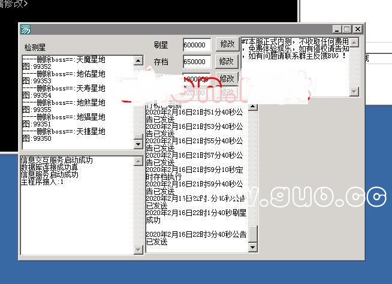The height and width of the screenshot is (284, 392).
Task: Click the application icon in the title bar
Action: 25,29
